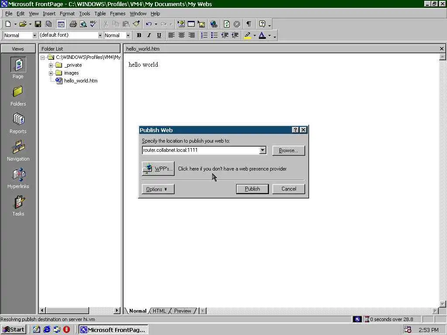Open the font size Normal dropdown
This screenshot has height=335, width=447.
click(128, 35)
